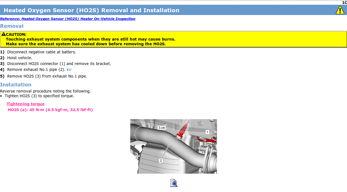Open the HO2S Heater On-Vehicle Inspection reference

pyautogui.click(x=68, y=19)
